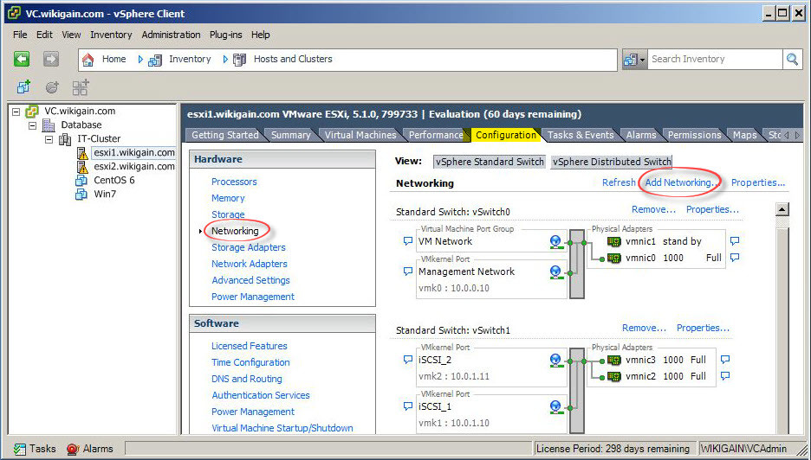The image size is (811, 460).
Task: Click the esxi2.wikigain.com host warning icon
Action: (82, 167)
